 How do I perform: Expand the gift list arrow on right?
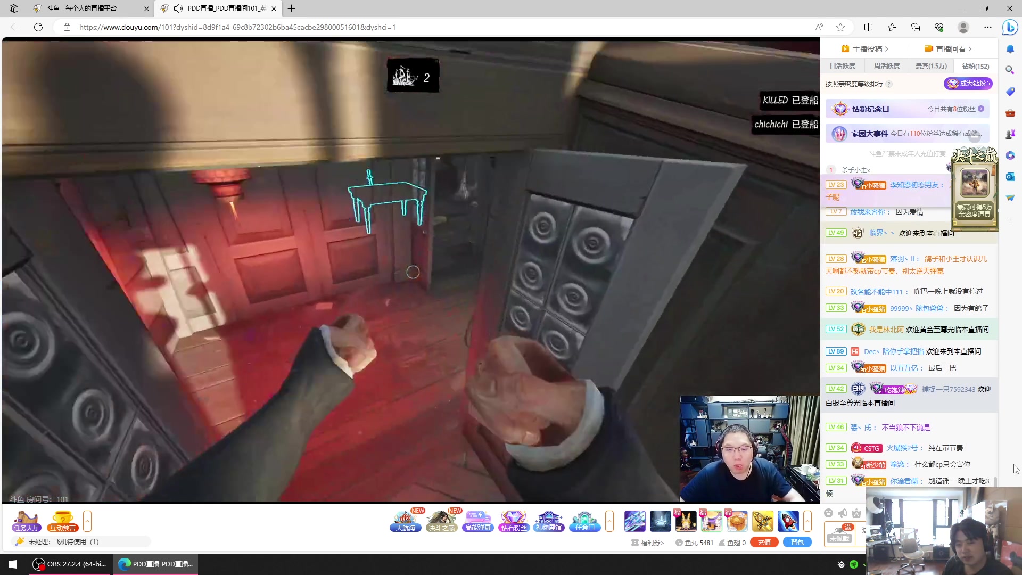[807, 521]
